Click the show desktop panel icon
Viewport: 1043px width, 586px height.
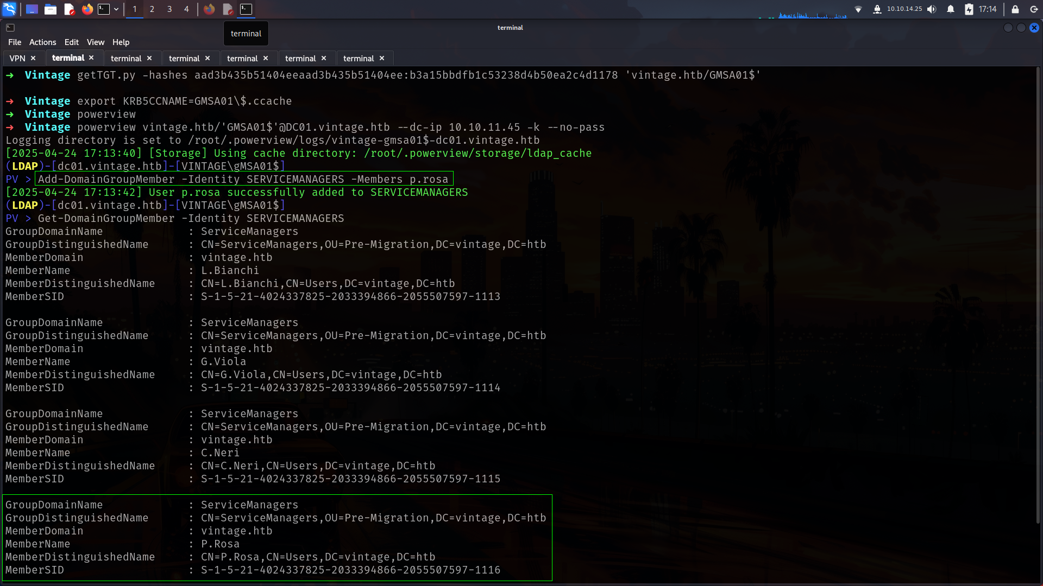(x=32, y=9)
